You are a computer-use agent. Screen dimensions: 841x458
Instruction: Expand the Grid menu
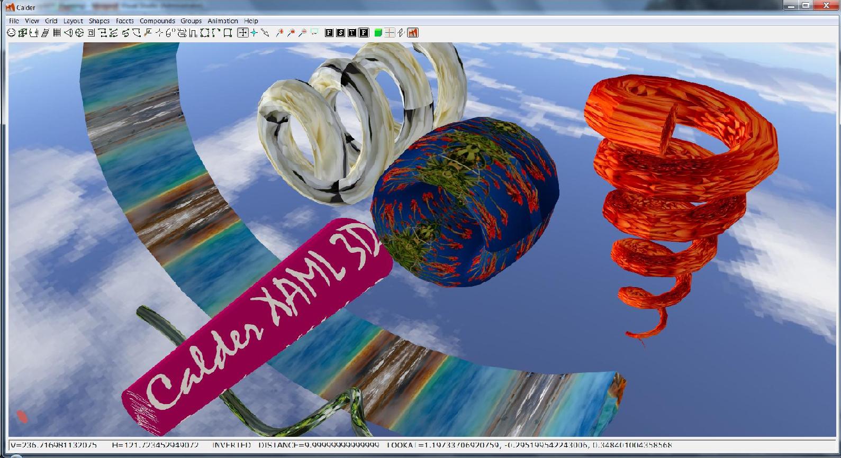coord(51,21)
